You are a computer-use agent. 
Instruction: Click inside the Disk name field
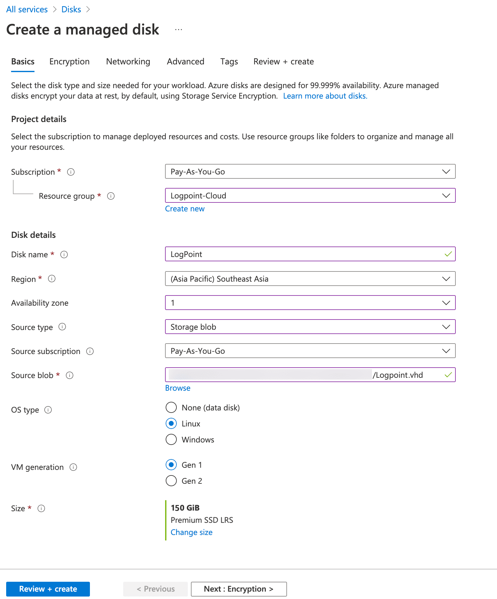[x=308, y=254]
